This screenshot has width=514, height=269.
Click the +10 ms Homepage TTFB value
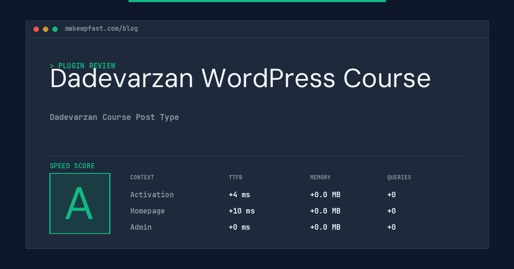[242, 211]
